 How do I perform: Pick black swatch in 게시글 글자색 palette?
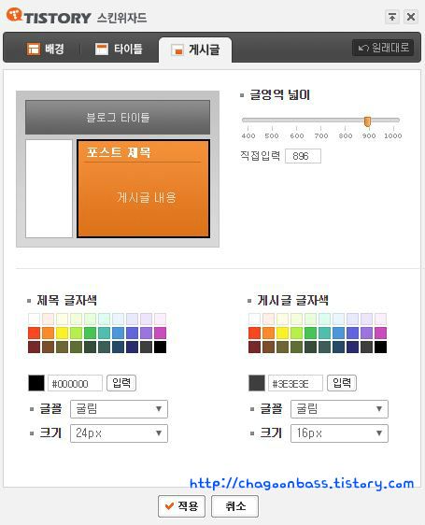click(x=380, y=348)
